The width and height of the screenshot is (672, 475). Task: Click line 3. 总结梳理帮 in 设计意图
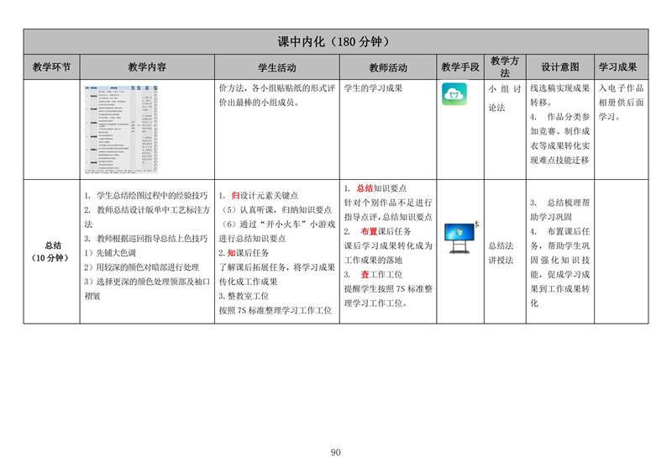click(559, 203)
